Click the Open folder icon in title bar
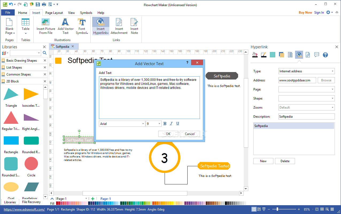 (x=32, y=4)
